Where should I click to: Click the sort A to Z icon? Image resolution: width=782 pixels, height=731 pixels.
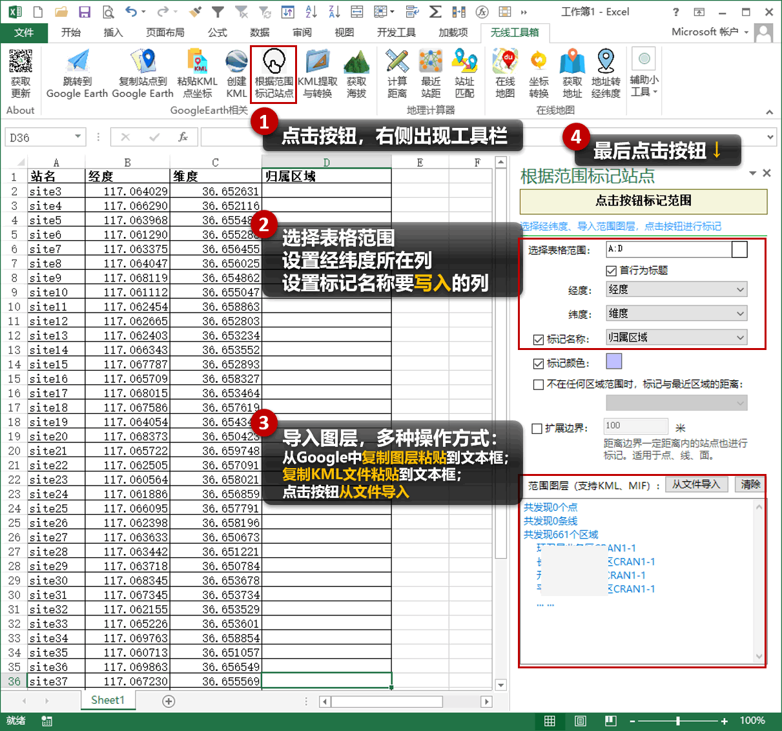click(311, 12)
